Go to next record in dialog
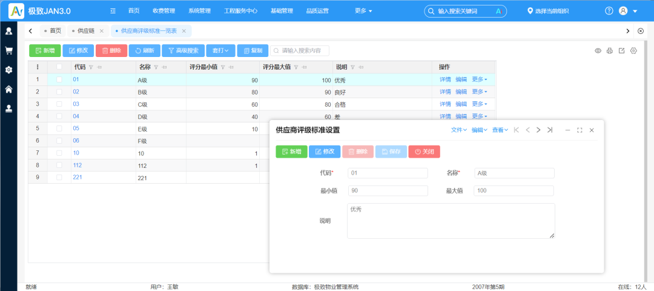Image resolution: width=654 pixels, height=291 pixels. click(x=538, y=130)
